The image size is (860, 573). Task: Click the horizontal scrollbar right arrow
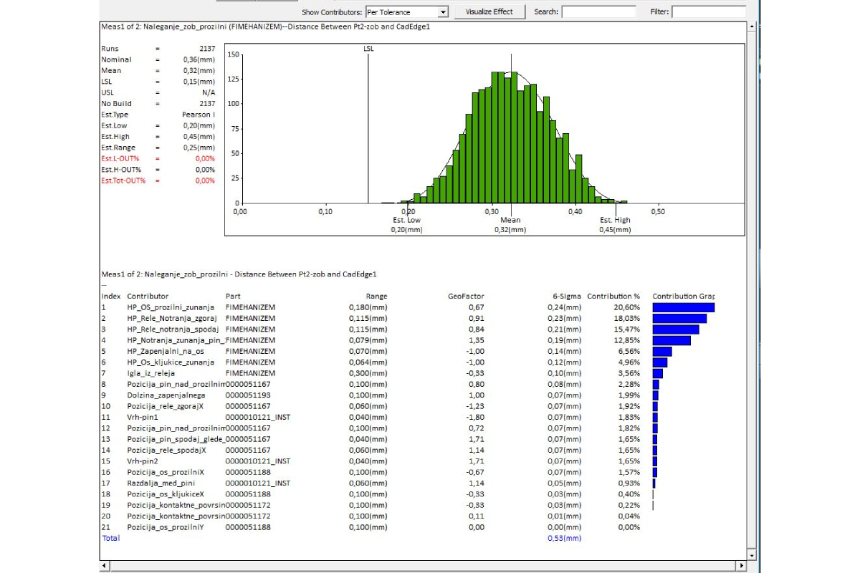(741, 566)
